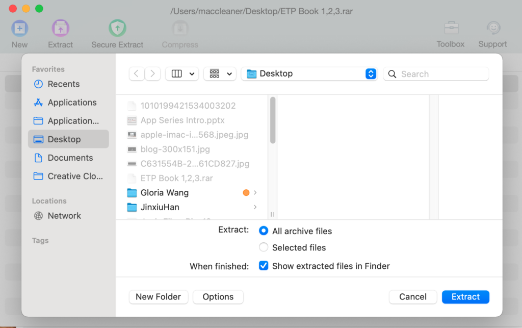The image size is (522, 328).
Task: Uncheck Show extracted files in Finder
Action: click(x=264, y=266)
